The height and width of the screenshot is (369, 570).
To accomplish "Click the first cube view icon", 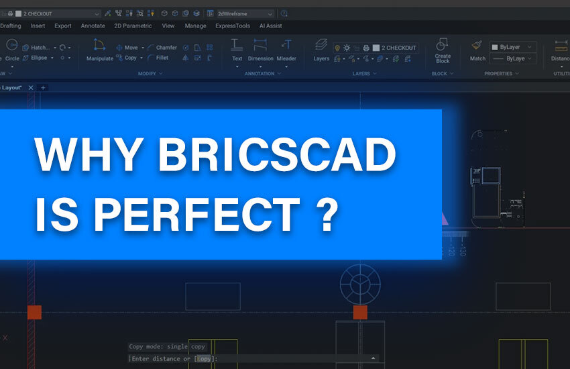I will (x=164, y=13).
